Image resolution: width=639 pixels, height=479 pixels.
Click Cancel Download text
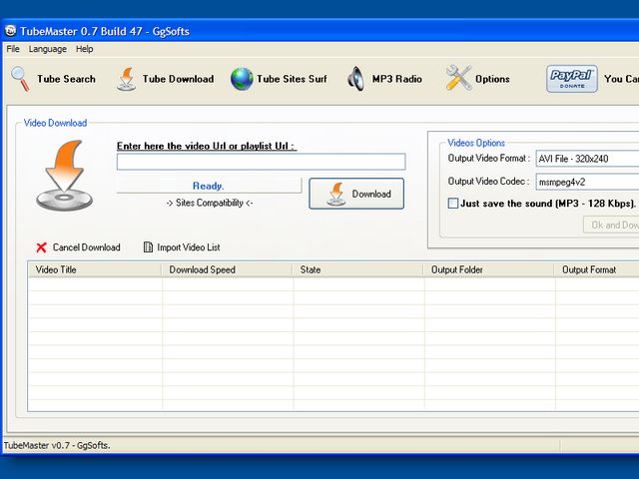(87, 247)
